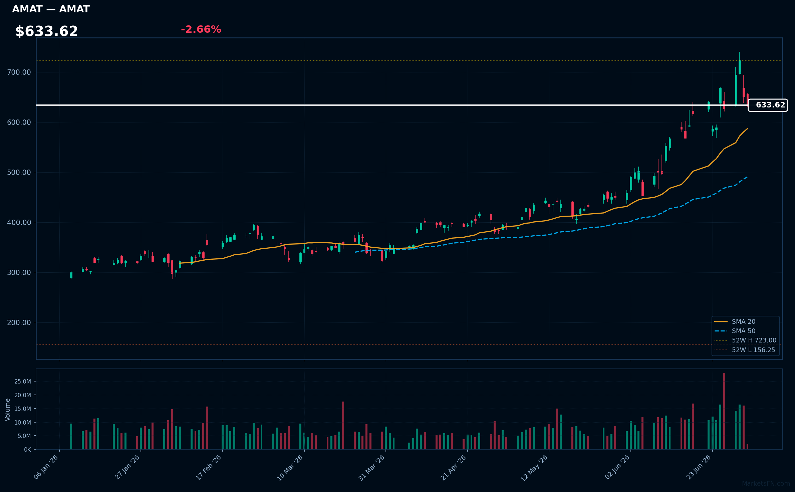Screen dimensions: 795x492
Task: Click the orange SMA 20 line swatch in legend
Action: (x=721, y=321)
